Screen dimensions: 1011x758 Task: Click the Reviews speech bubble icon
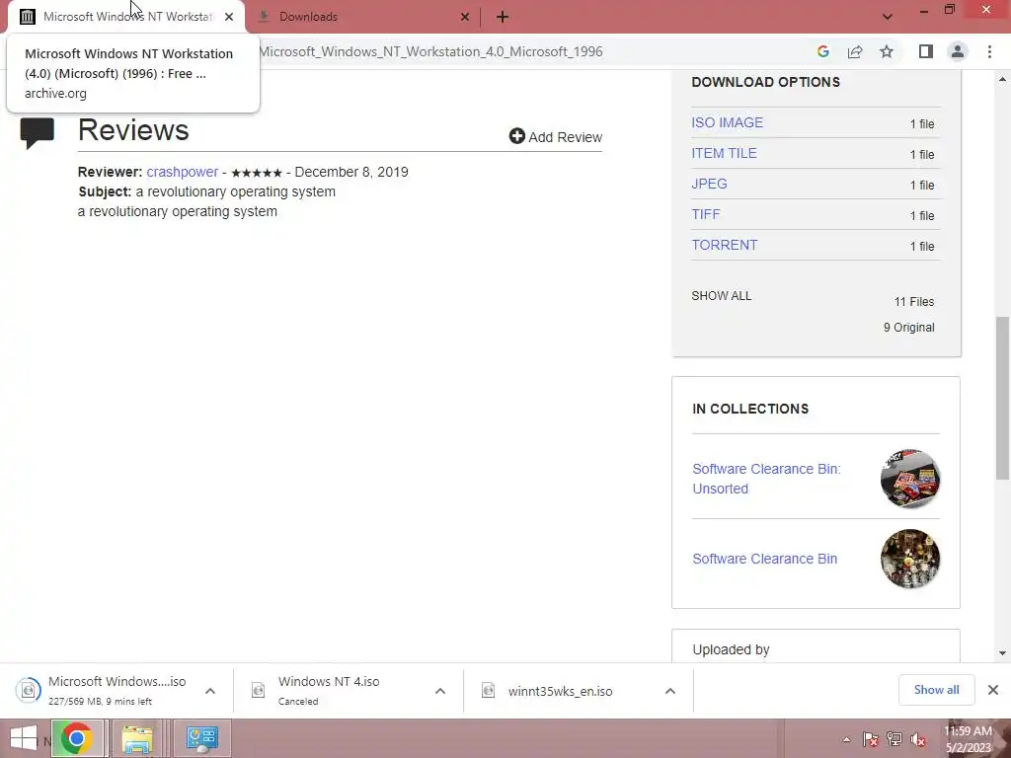[x=37, y=133]
